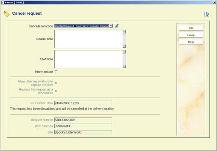Open Help for this dialog
Viewport: 217px width, 151px height.
191,42
